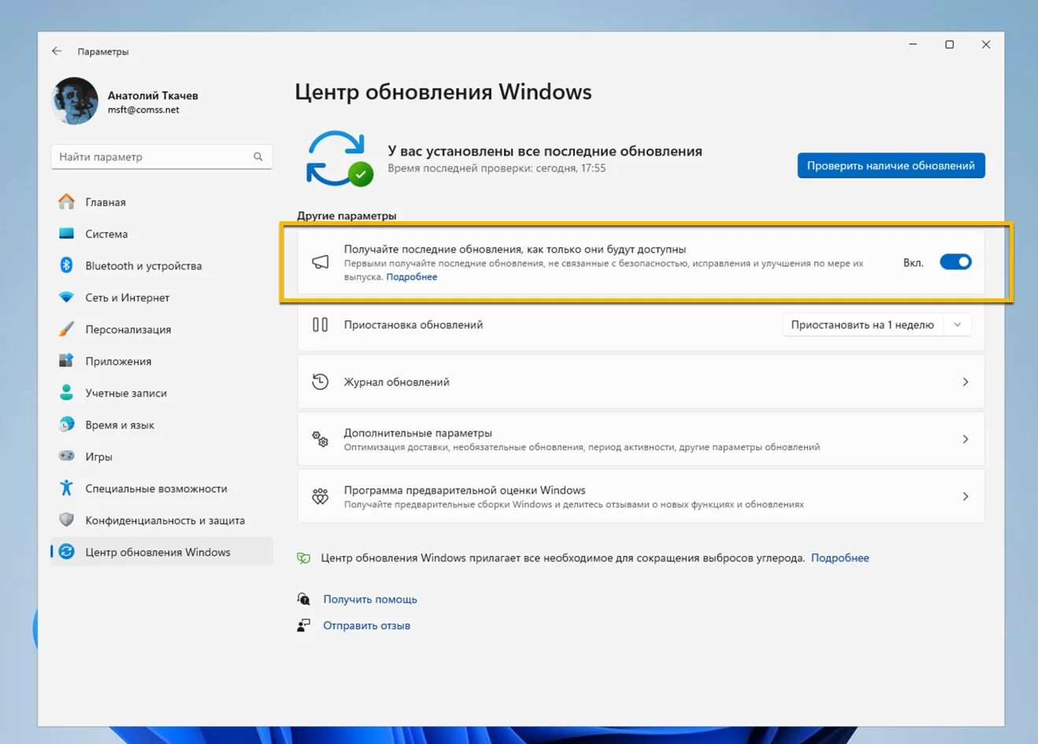This screenshot has height=744, width=1038.
Task: Click the Игры gamepad icon
Action: (67, 456)
